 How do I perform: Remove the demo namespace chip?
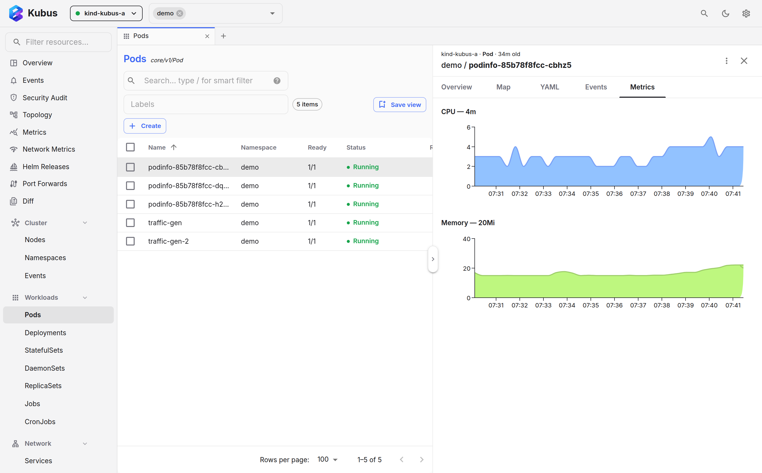(180, 13)
